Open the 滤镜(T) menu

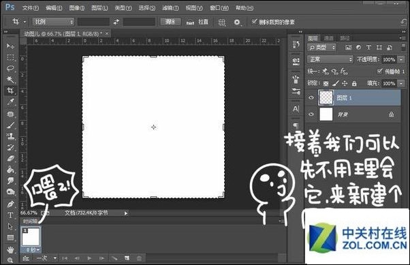tap(170, 8)
